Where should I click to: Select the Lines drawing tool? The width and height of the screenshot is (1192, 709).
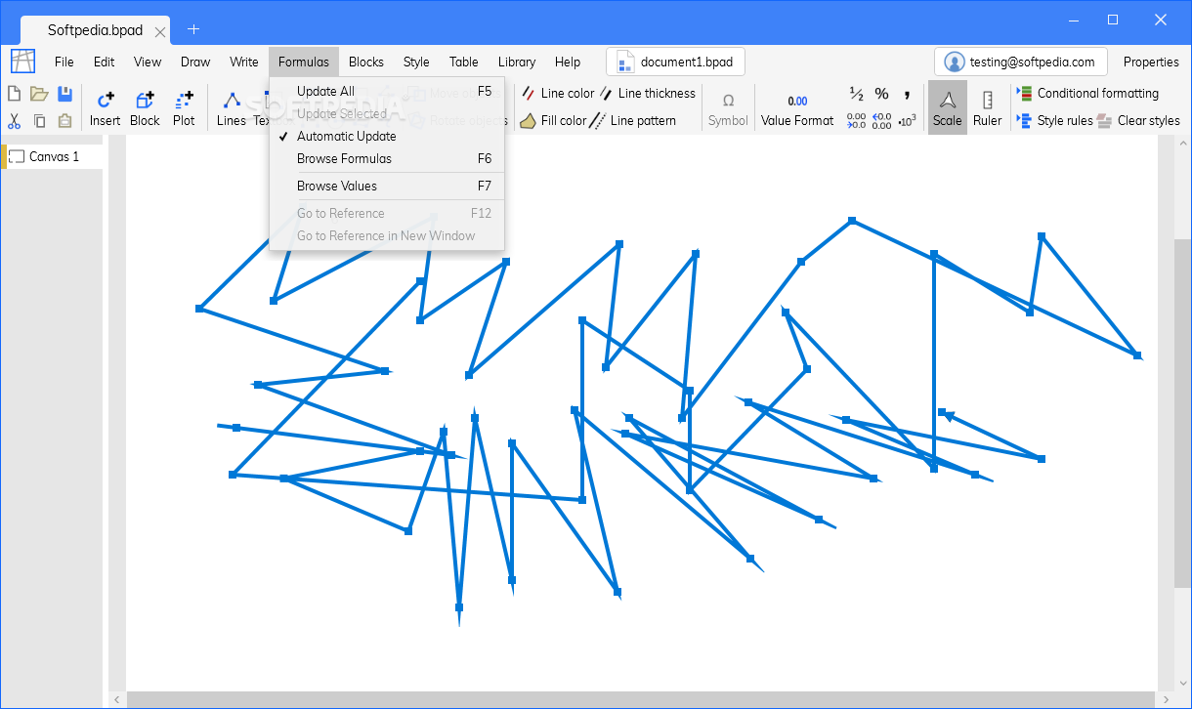point(232,108)
